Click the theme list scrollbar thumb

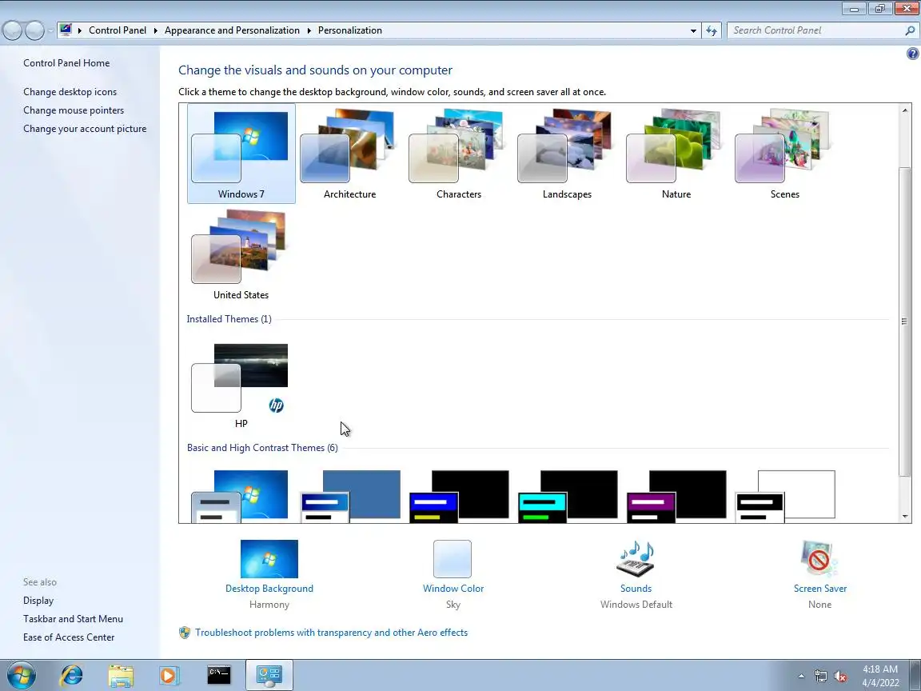pos(904,322)
